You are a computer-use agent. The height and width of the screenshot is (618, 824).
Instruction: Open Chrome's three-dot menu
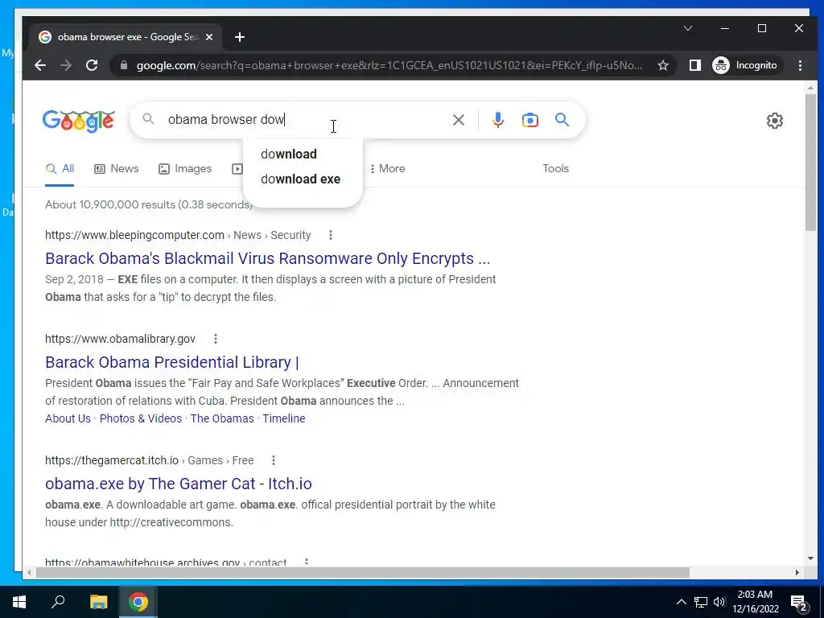point(800,65)
